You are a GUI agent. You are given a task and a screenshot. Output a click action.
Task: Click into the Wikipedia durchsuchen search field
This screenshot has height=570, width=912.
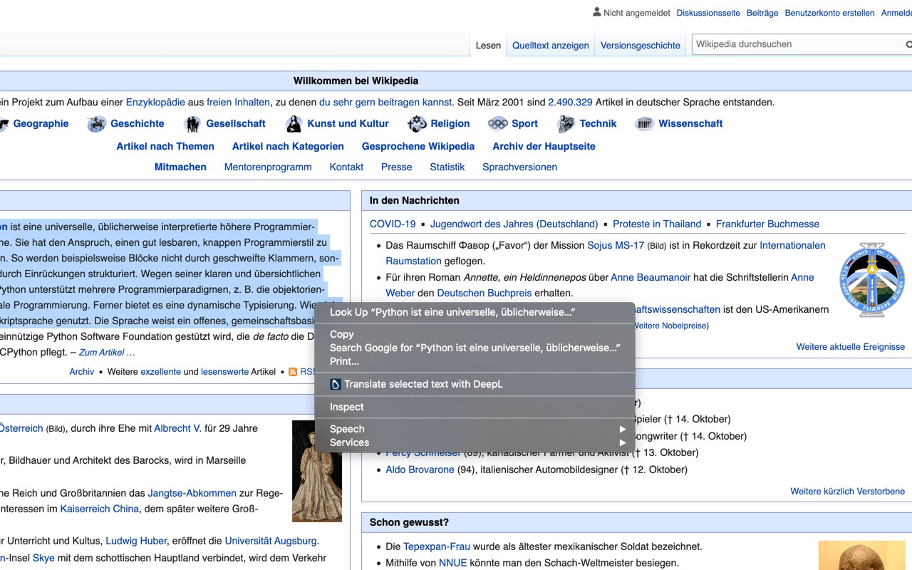click(x=798, y=44)
